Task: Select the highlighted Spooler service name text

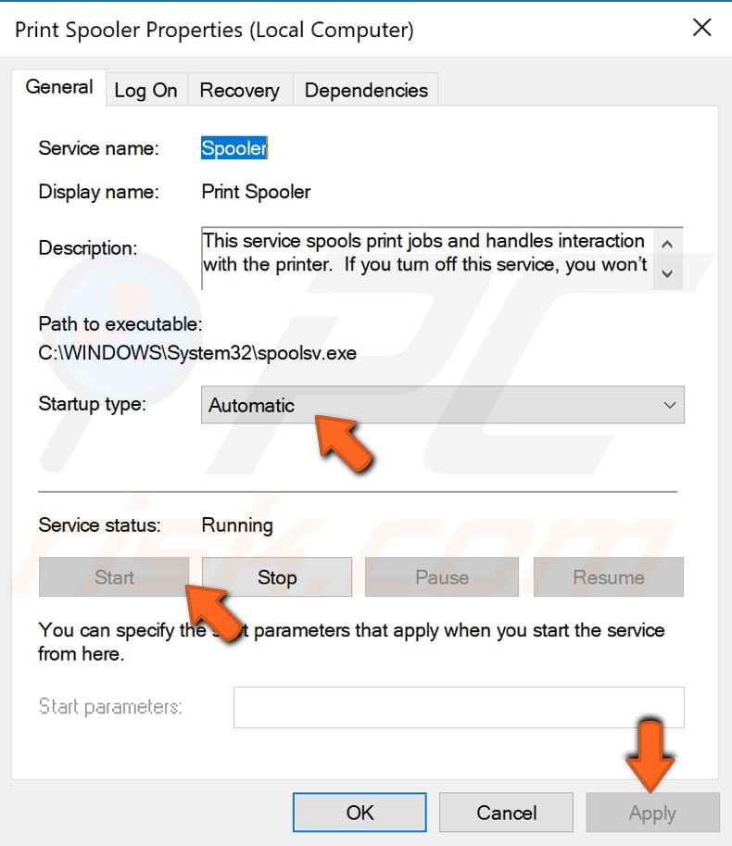Action: 233,148
